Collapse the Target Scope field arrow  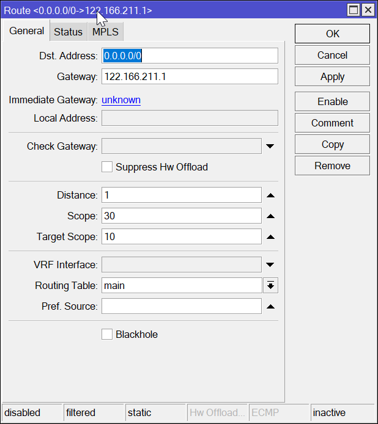pos(270,237)
